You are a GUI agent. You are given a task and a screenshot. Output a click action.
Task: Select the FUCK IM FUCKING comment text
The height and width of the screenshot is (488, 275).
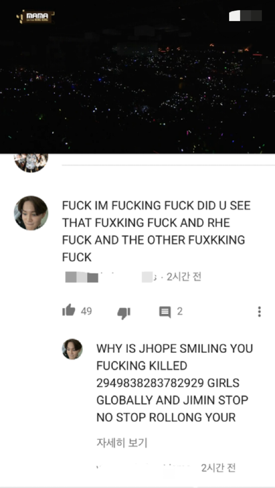(x=156, y=231)
